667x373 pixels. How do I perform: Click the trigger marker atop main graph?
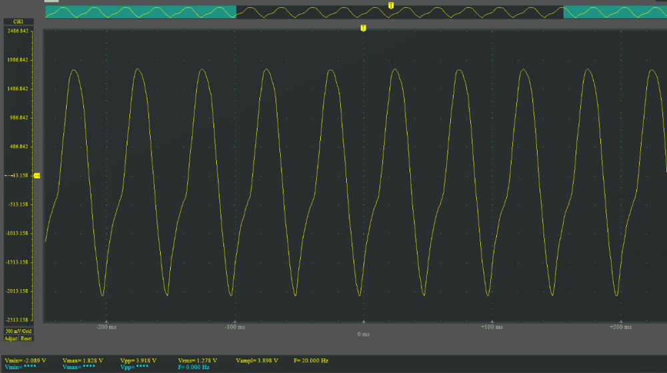click(x=364, y=28)
